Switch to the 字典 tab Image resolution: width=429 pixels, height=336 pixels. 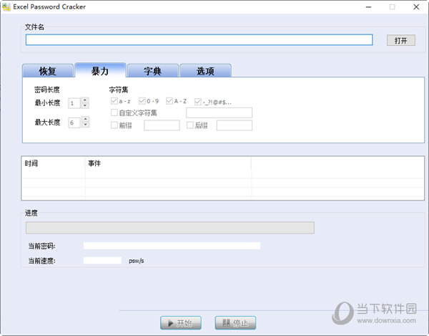tap(153, 71)
